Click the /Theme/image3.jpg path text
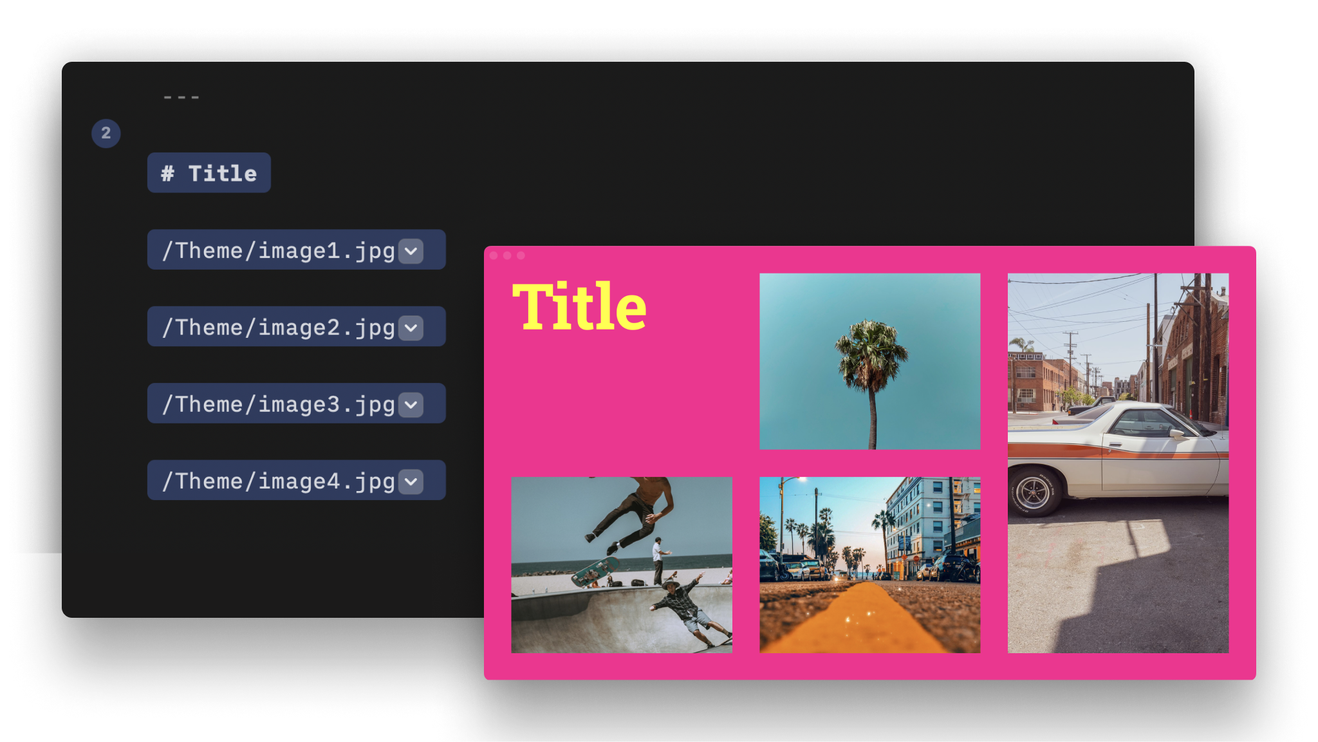This screenshot has width=1318, height=742. [x=278, y=404]
